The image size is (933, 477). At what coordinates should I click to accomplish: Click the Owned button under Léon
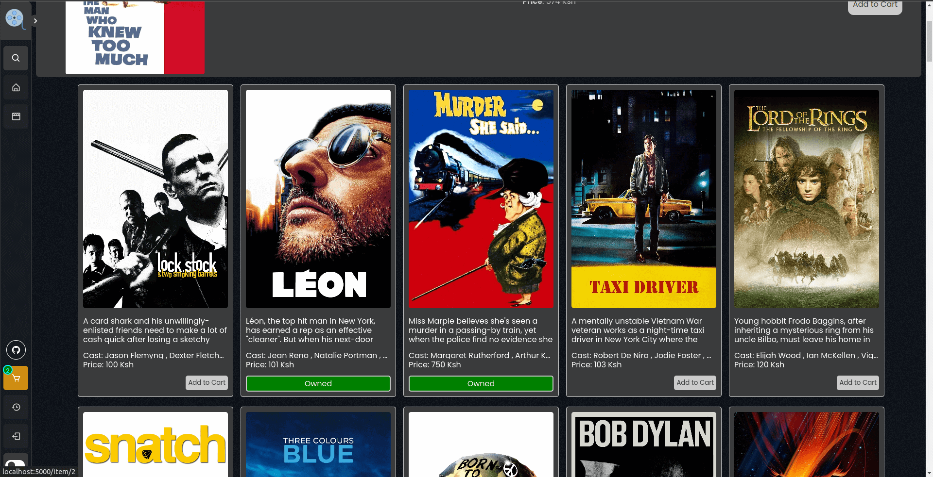tap(318, 383)
